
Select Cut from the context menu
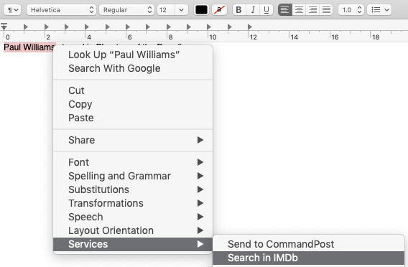coord(133,90)
